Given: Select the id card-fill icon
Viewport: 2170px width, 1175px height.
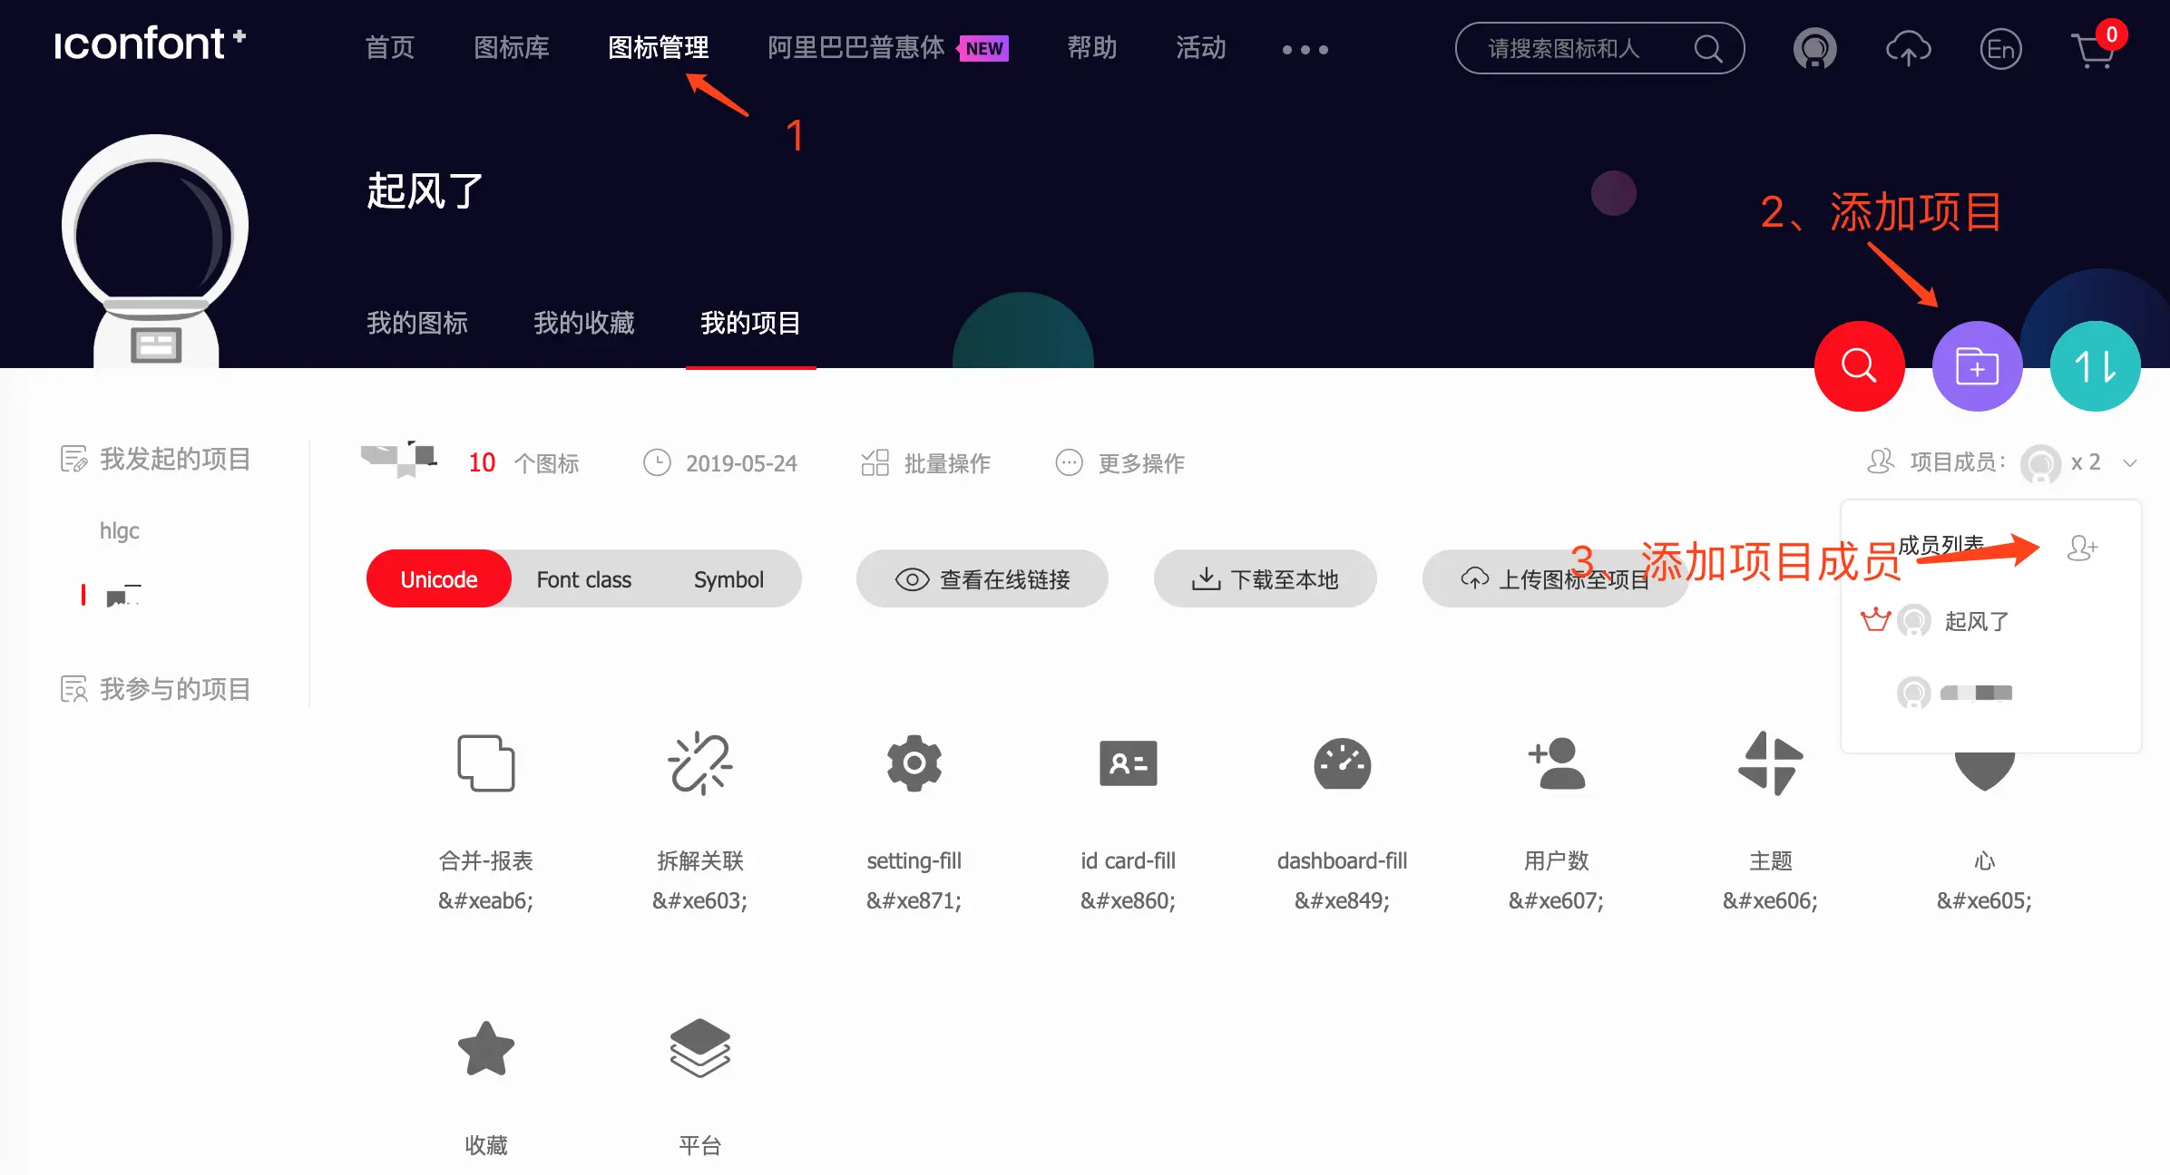Looking at the screenshot, I should coord(1129,764).
